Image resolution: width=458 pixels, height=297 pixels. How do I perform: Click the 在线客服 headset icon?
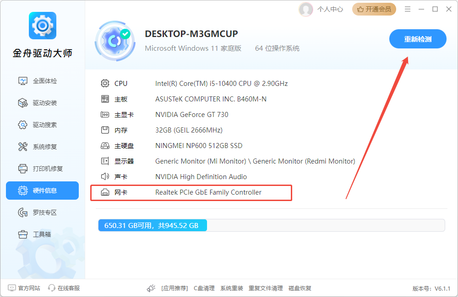pyautogui.click(x=52, y=288)
